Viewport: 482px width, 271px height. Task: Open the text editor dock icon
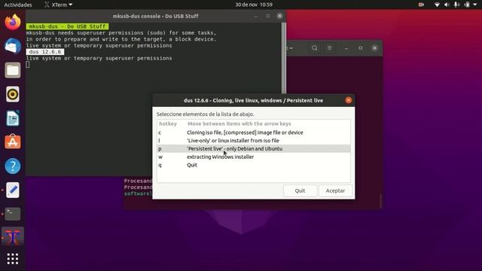coord(13,190)
